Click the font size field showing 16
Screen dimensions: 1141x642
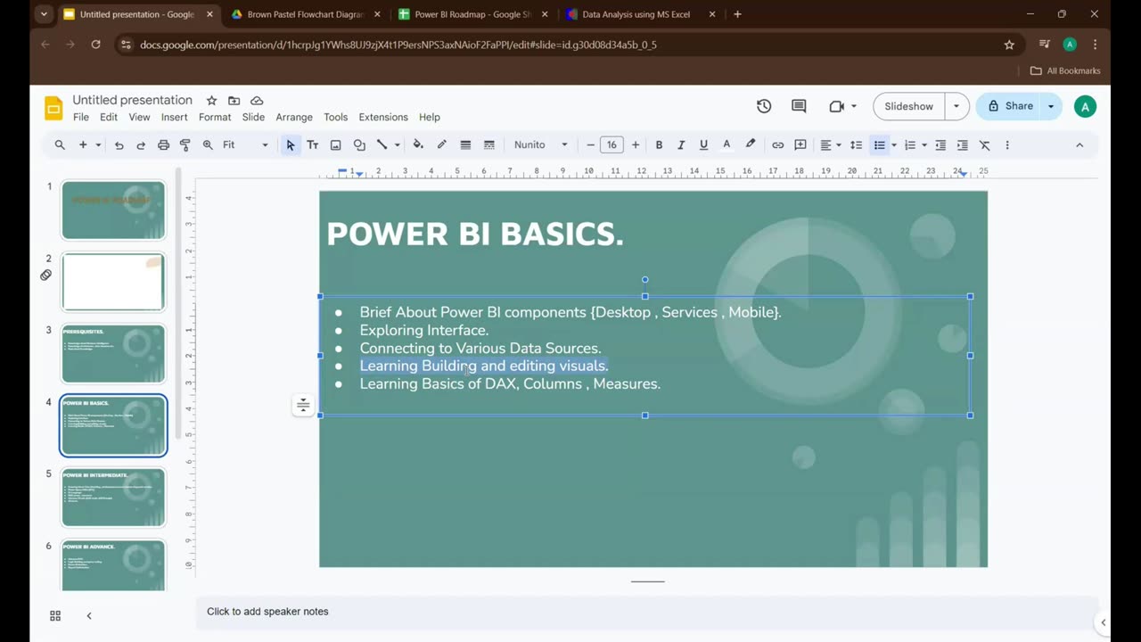tap(612, 144)
